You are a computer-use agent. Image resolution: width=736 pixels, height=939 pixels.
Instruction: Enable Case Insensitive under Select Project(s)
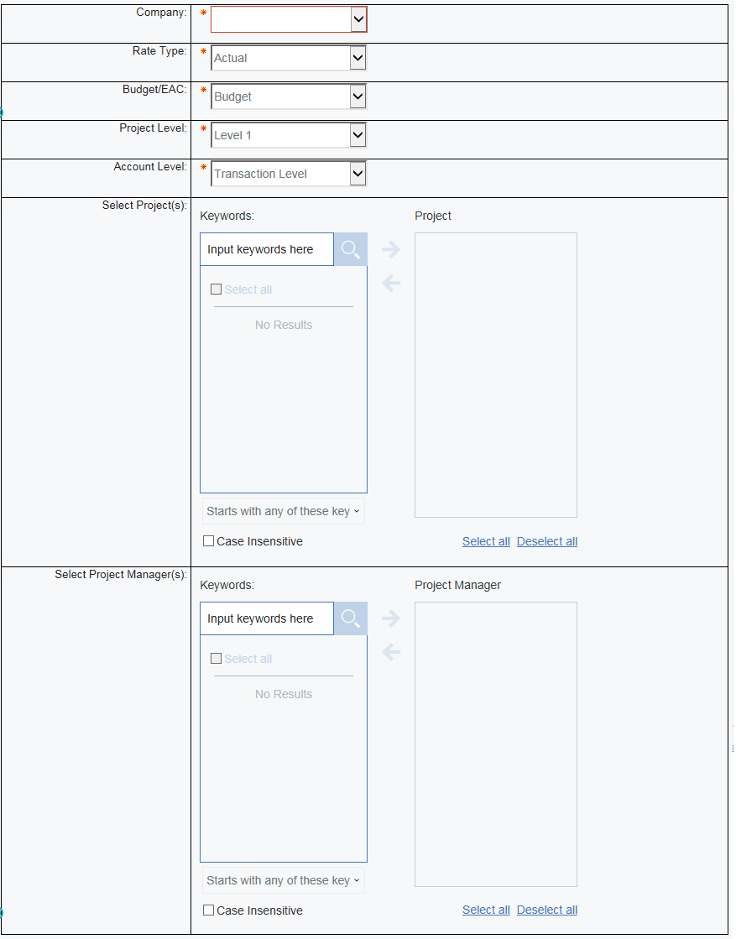pyautogui.click(x=209, y=541)
